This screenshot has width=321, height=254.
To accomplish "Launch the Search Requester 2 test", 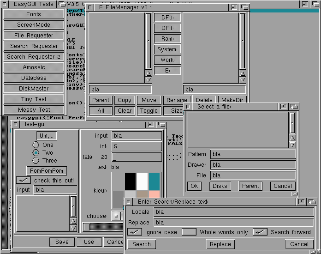I will pyautogui.click(x=34, y=57).
